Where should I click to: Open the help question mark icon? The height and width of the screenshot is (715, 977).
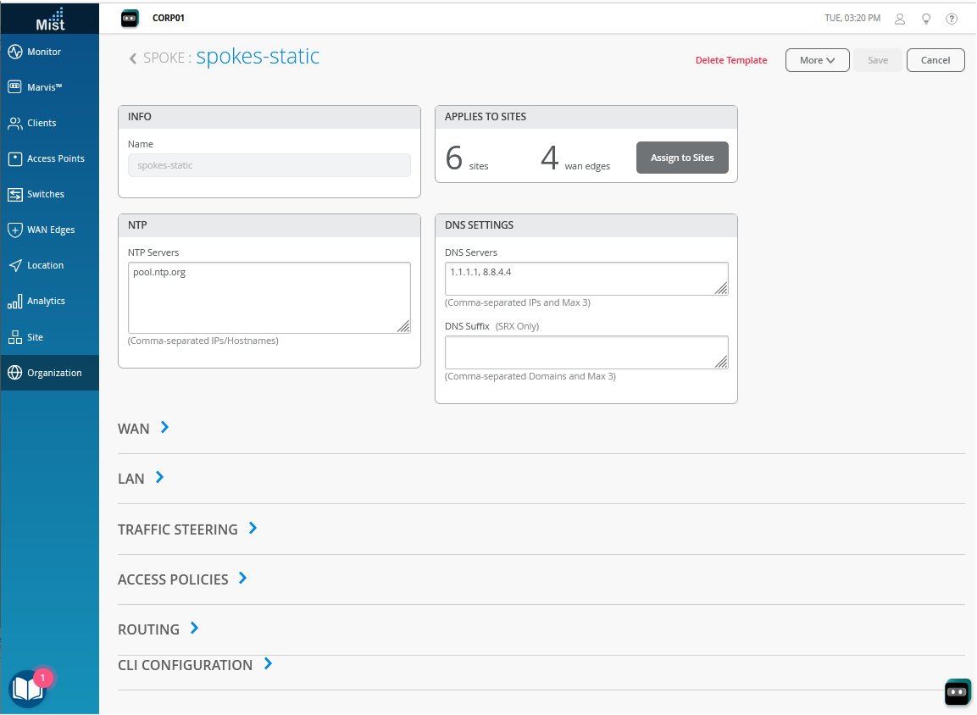(x=952, y=18)
